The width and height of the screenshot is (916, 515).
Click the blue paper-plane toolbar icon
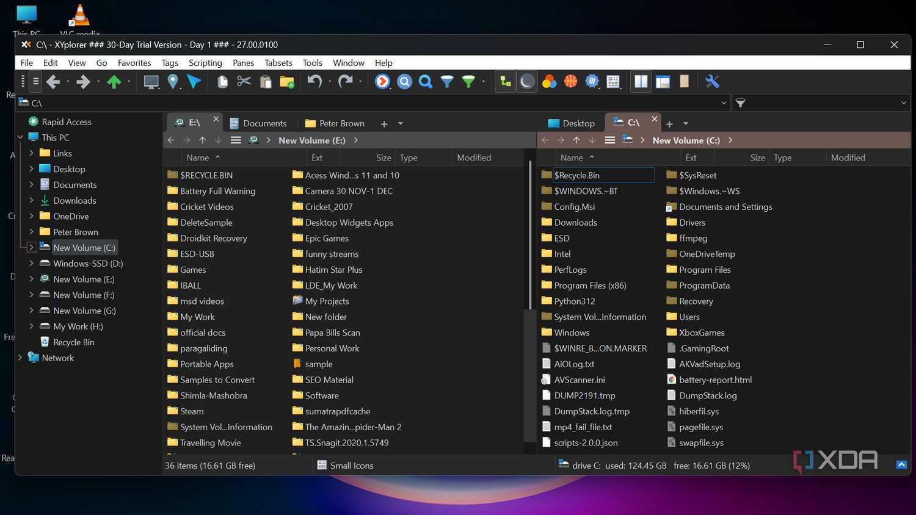[194, 82]
